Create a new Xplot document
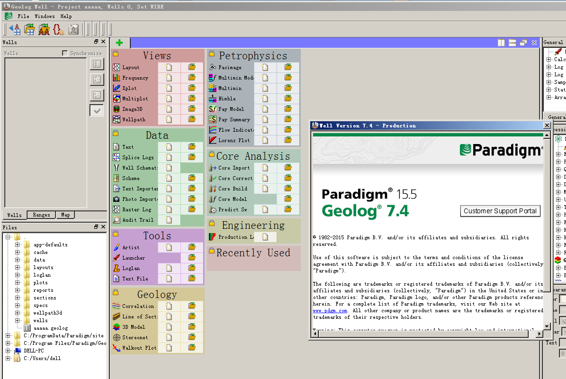The width and height of the screenshot is (566, 379). pyautogui.click(x=169, y=88)
